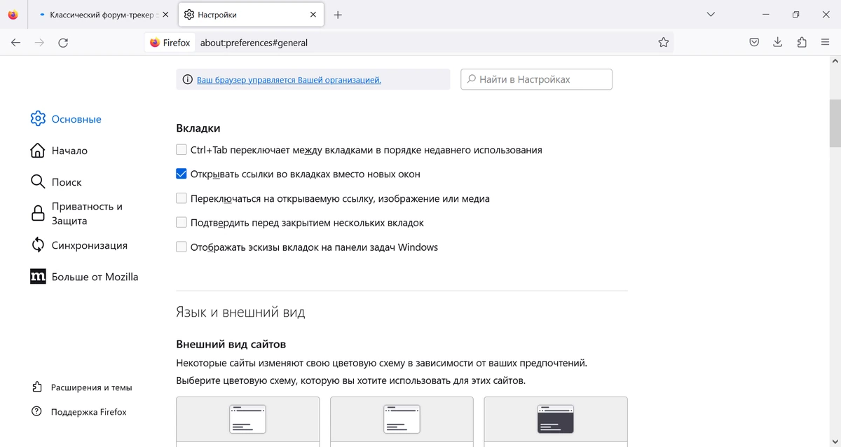This screenshot has height=447, width=841.
Task: Go back with the back arrow
Action: tap(15, 43)
